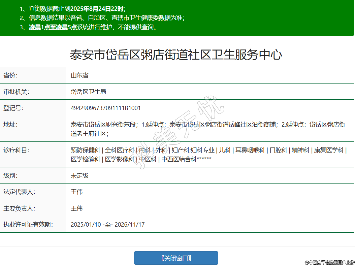Click the 审批机关 field label

click(16, 92)
